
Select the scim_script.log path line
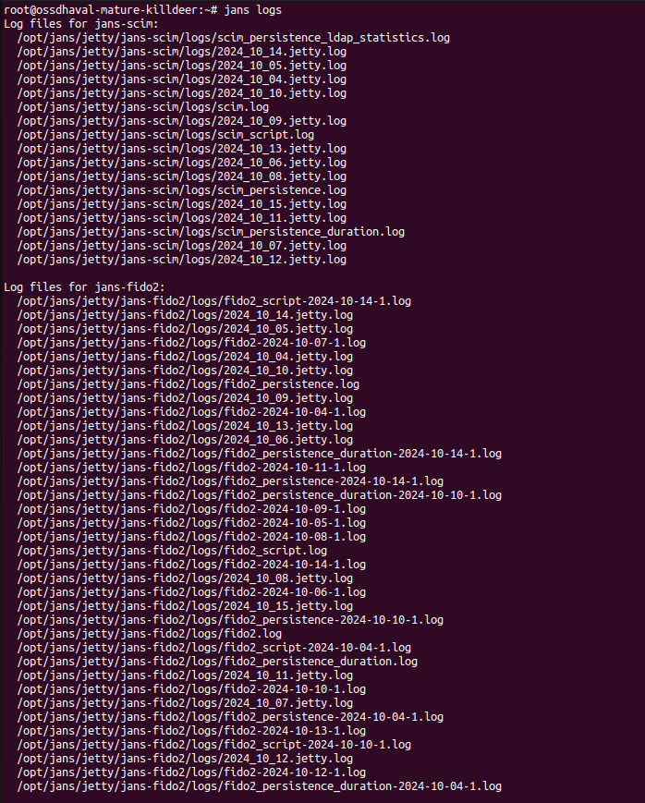[x=165, y=134]
